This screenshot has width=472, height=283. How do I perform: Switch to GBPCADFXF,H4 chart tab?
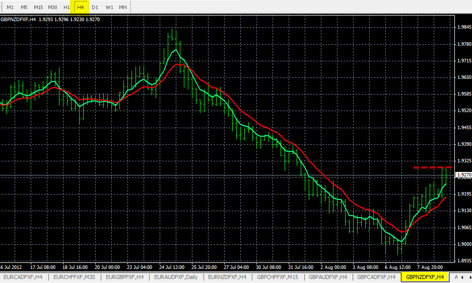point(376,277)
